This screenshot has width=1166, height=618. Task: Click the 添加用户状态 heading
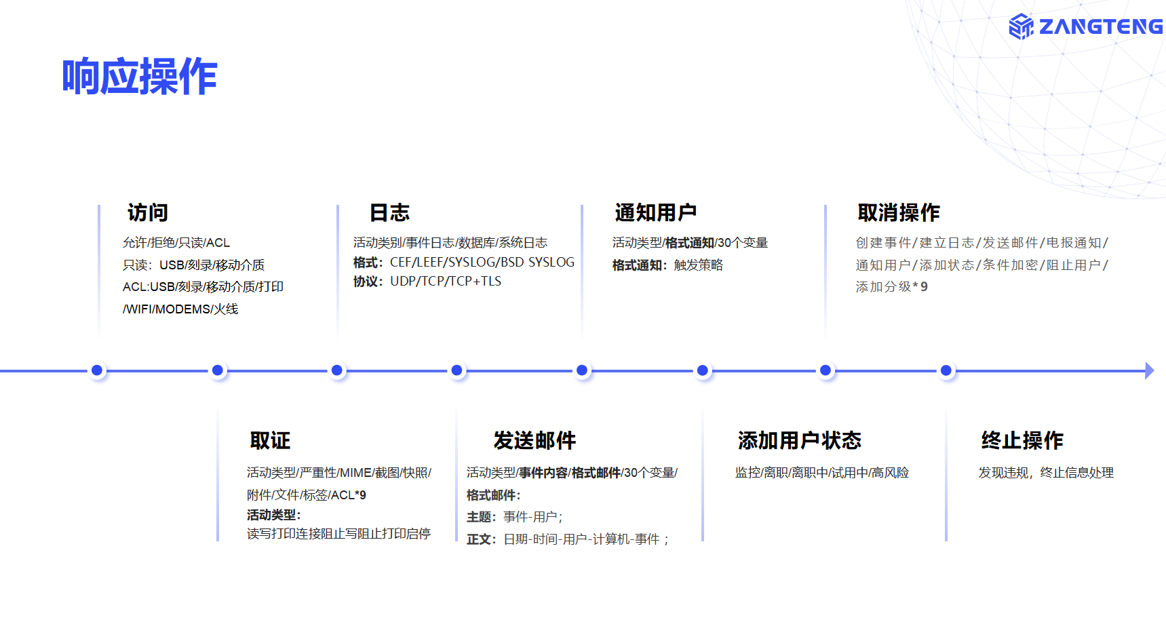pyautogui.click(x=799, y=441)
